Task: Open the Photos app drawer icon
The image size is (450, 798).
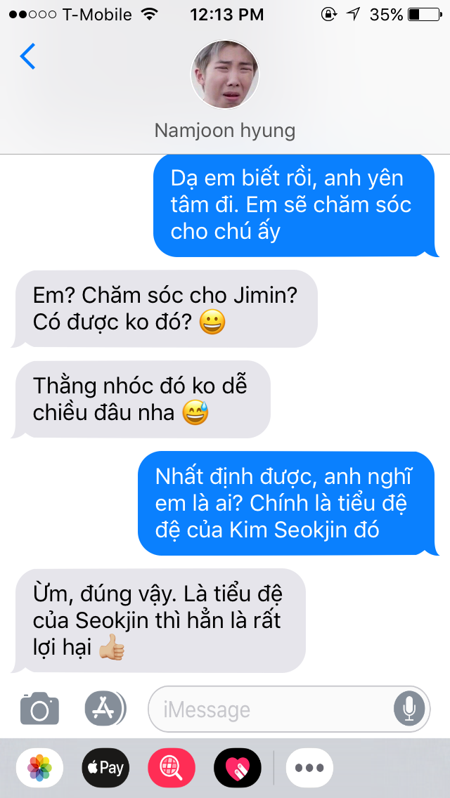Action: (x=40, y=768)
